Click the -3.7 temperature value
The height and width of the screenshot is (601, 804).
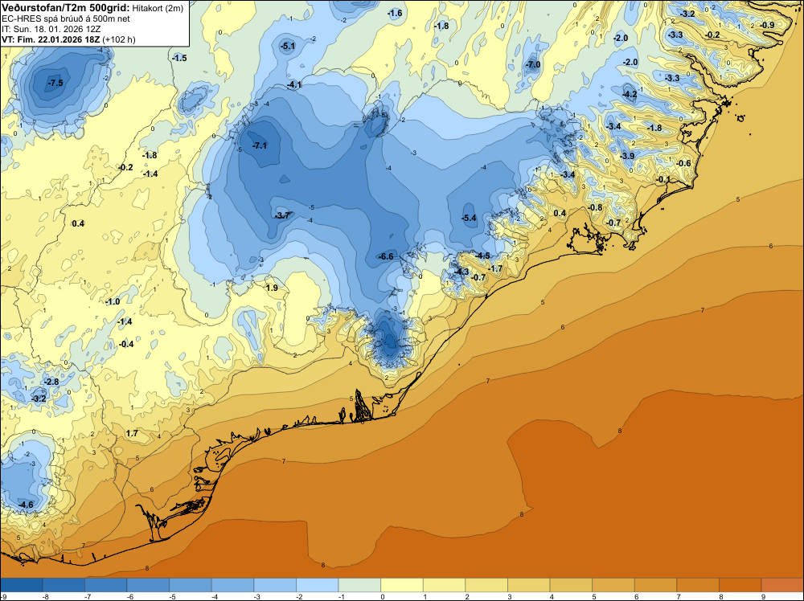pos(282,215)
